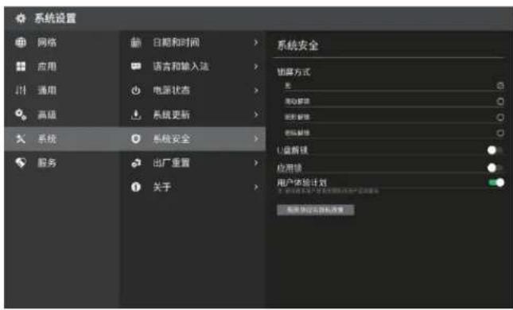Click the gray button below 用户体验计划
Image resolution: width=513 pixels, height=310 pixels.
pyautogui.click(x=316, y=210)
